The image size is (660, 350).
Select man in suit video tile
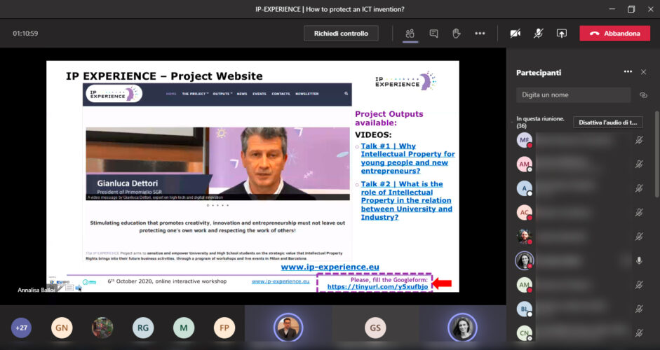pyautogui.click(x=288, y=328)
